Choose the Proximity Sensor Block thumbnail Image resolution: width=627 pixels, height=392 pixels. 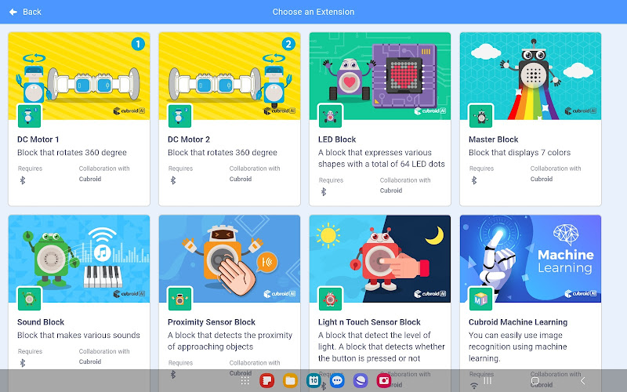[230, 259]
